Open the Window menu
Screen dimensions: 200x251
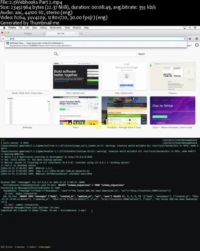point(77,28)
